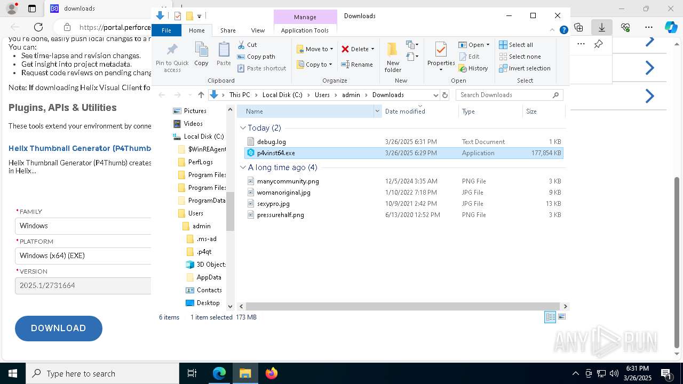The height and width of the screenshot is (384, 683).
Task: Collapse the Today (2) group
Action: pyautogui.click(x=243, y=128)
